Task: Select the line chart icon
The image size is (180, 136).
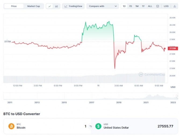Action: (50, 6)
